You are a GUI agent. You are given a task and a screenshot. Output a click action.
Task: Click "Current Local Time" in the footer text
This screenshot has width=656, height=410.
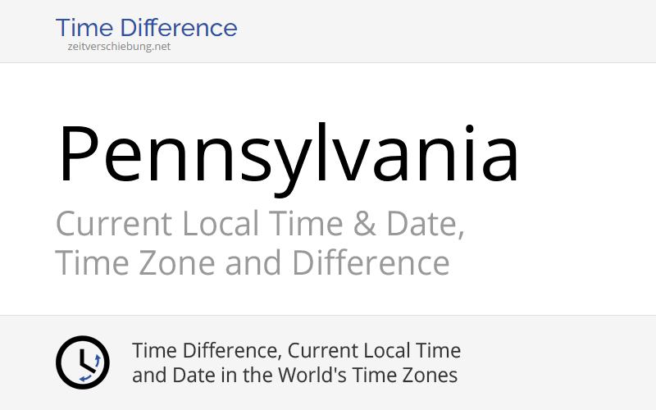376,351
